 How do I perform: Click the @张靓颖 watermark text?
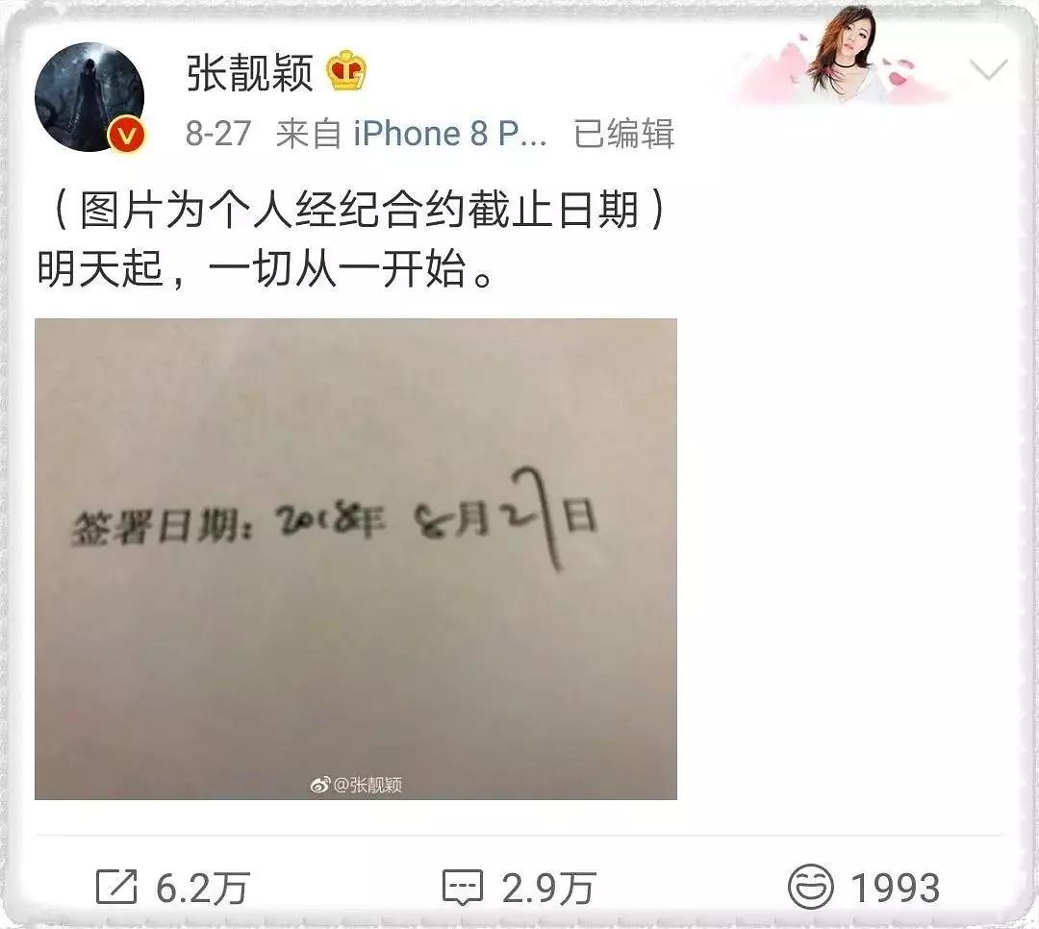(367, 785)
